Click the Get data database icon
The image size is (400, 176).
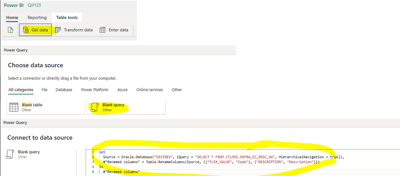tap(26, 30)
